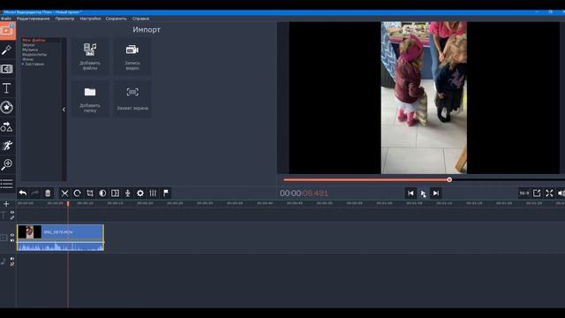Open the Настройки menu

click(x=90, y=19)
